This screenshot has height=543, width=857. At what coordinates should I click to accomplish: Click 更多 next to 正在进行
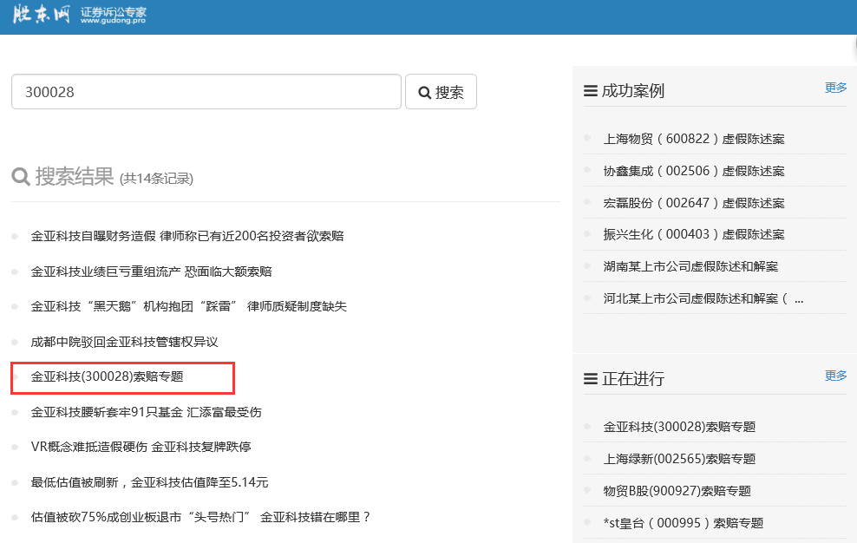[835, 376]
